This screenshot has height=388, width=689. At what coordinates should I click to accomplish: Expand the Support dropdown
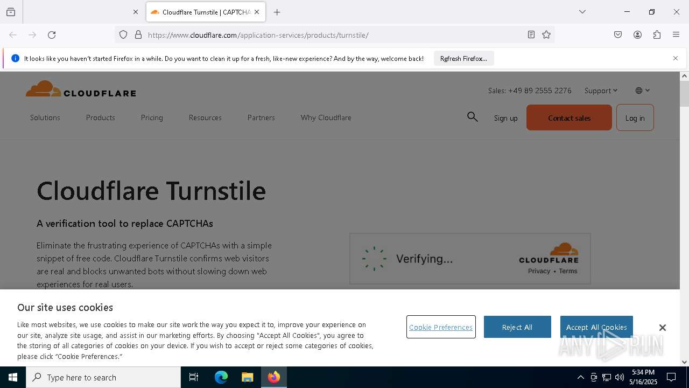(x=601, y=91)
